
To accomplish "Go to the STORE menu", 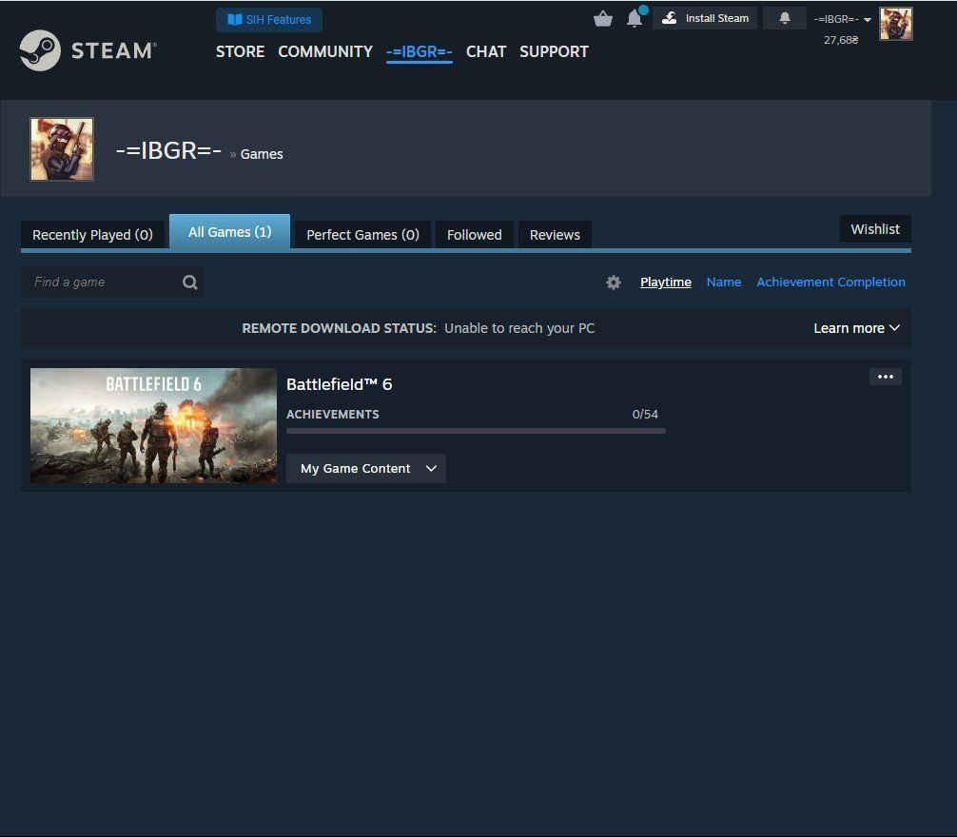I will tap(240, 52).
